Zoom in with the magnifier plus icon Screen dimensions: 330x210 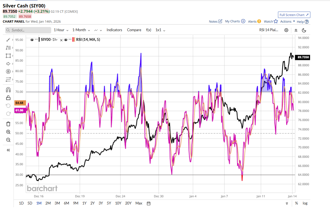coord(8,132)
